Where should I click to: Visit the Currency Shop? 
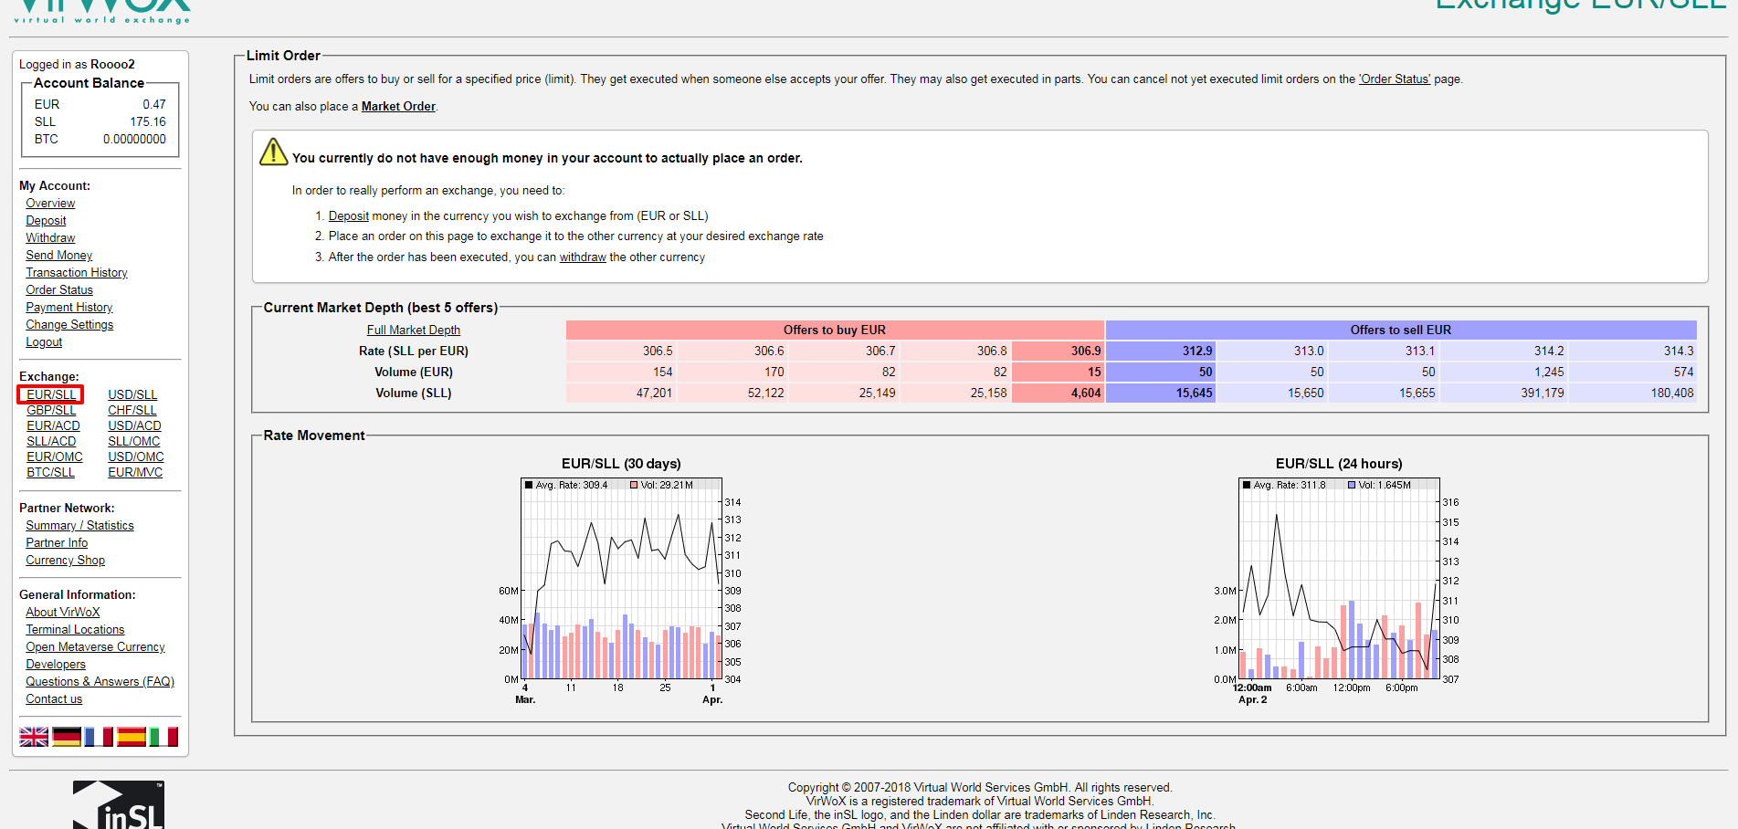[65, 561]
